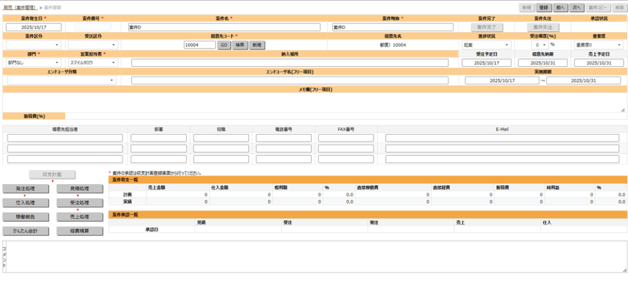Click into the 案件名 text field

(224, 28)
